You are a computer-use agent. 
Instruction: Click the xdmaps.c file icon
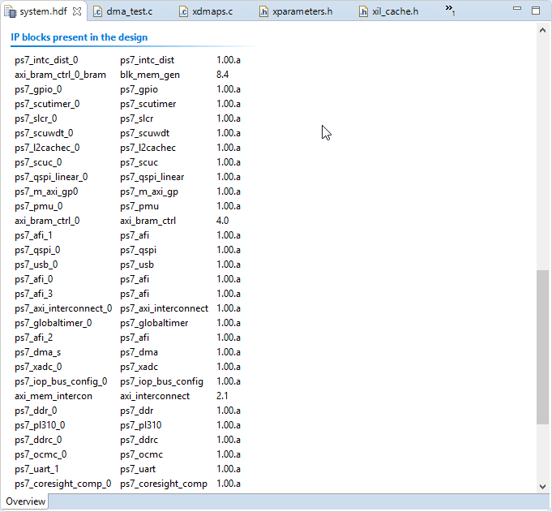point(184,11)
